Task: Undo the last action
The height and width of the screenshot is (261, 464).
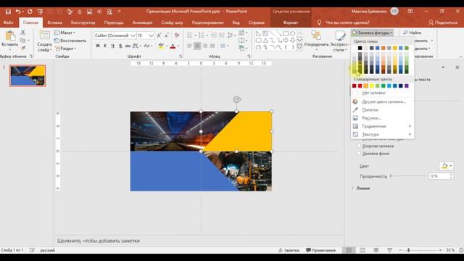Action: coord(18,12)
